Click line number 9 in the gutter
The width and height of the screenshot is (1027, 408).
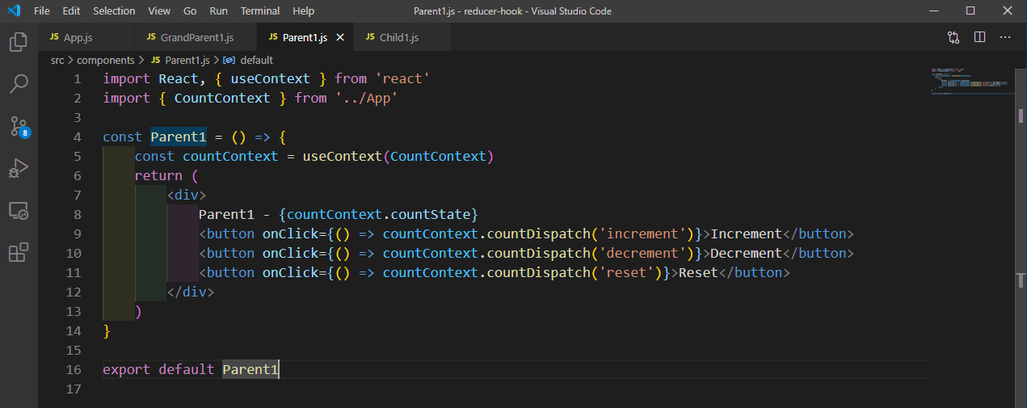77,233
